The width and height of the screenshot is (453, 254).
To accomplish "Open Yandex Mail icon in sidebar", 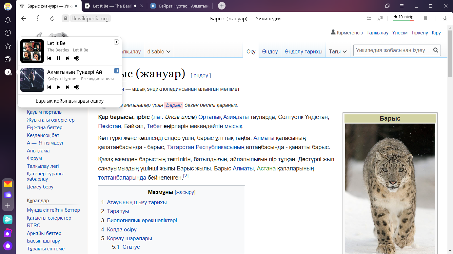I will (8, 184).
